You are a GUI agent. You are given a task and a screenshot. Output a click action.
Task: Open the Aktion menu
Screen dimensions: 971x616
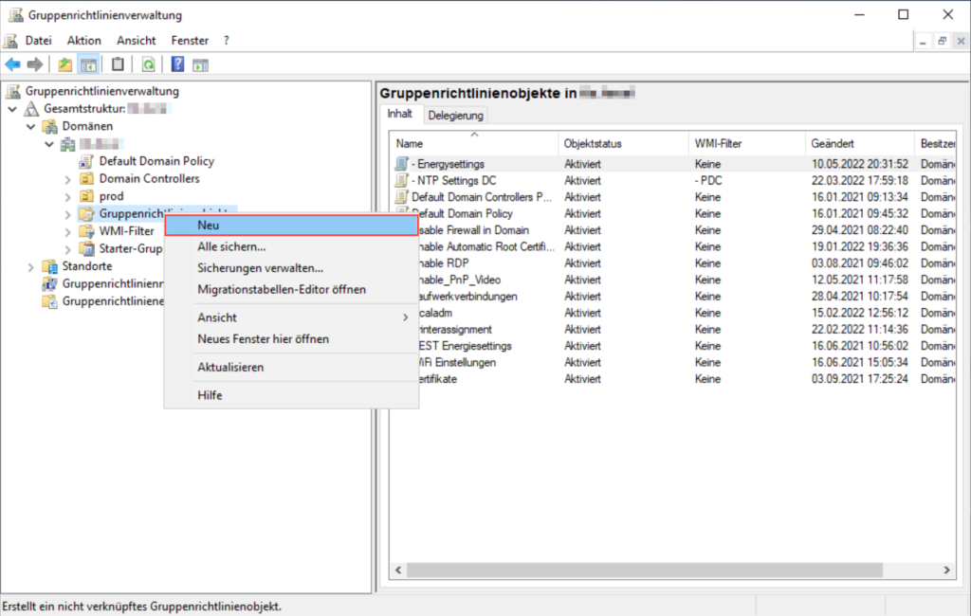click(84, 41)
